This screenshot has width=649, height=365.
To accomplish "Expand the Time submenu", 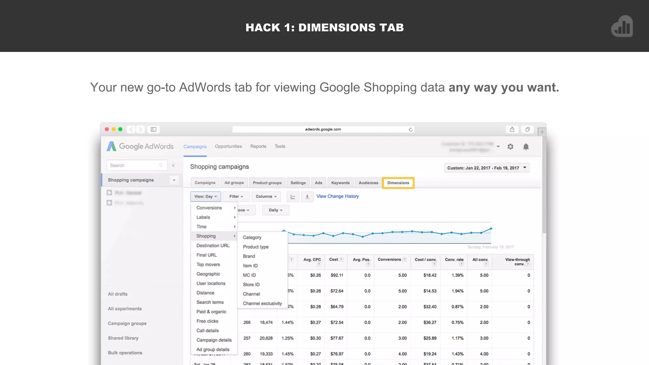I will [214, 227].
